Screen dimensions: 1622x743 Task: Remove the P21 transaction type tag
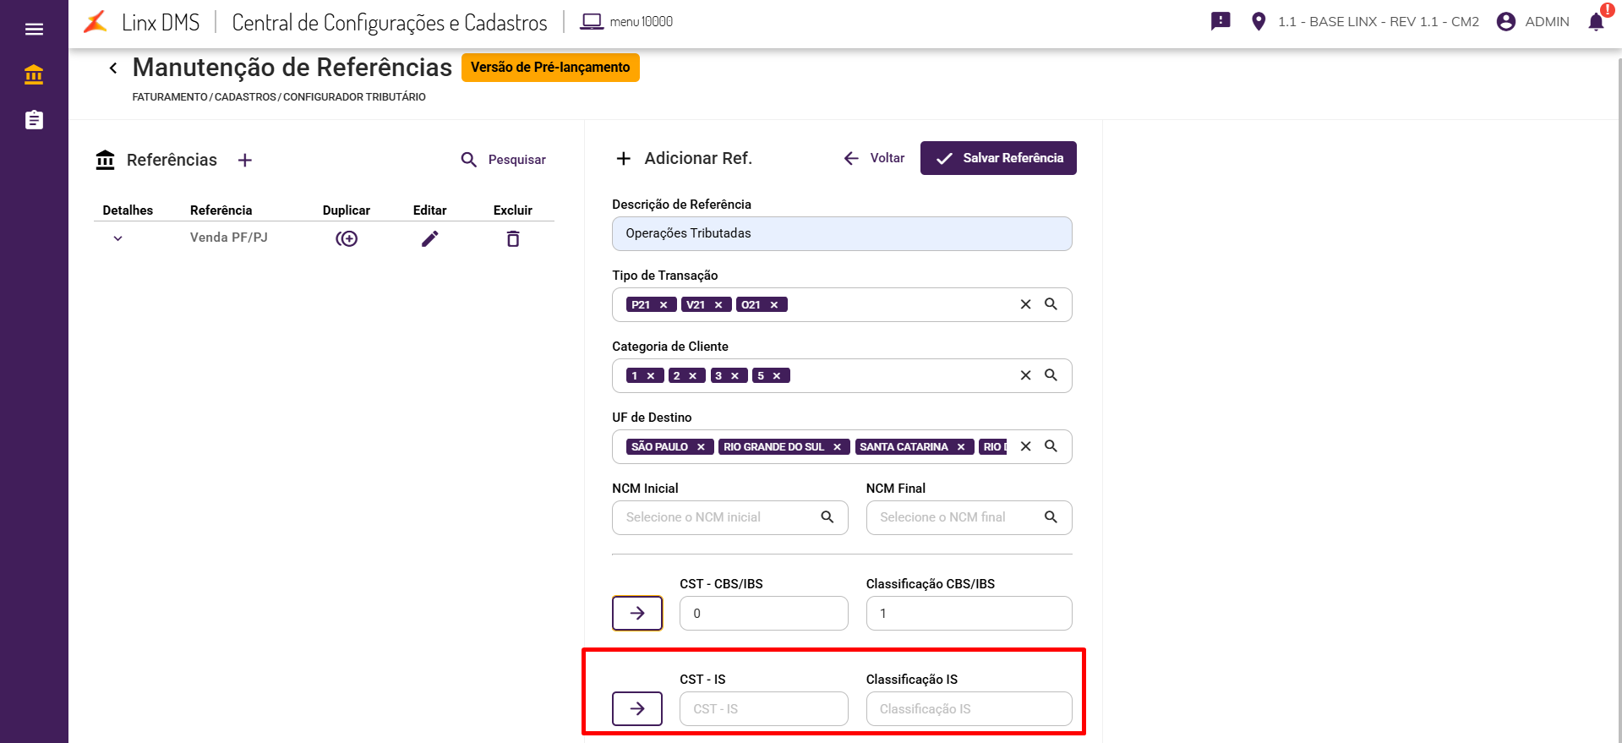coord(664,305)
